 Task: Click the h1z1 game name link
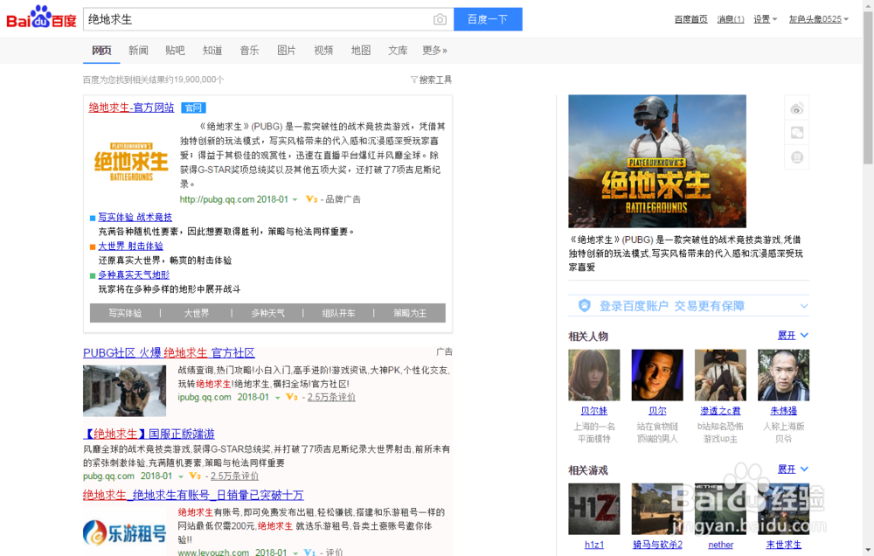point(593,545)
